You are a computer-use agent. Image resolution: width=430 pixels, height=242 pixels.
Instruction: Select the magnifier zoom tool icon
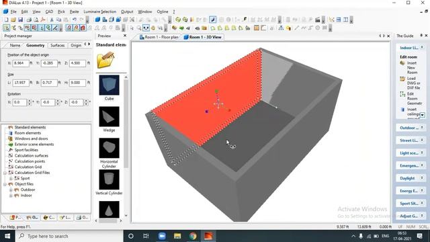(139, 28)
